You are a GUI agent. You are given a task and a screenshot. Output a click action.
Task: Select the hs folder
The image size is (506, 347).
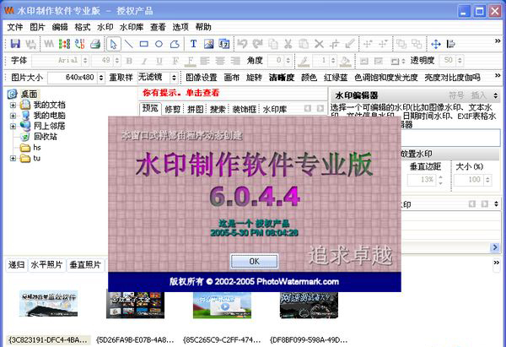click(x=37, y=148)
